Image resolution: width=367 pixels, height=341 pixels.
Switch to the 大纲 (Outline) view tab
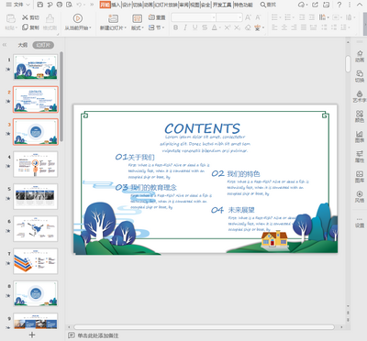click(23, 45)
